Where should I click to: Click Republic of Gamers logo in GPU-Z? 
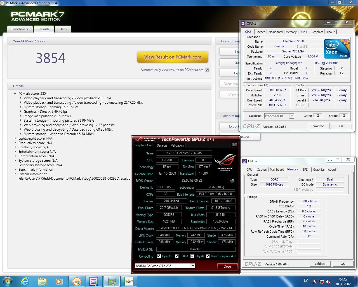225,163
